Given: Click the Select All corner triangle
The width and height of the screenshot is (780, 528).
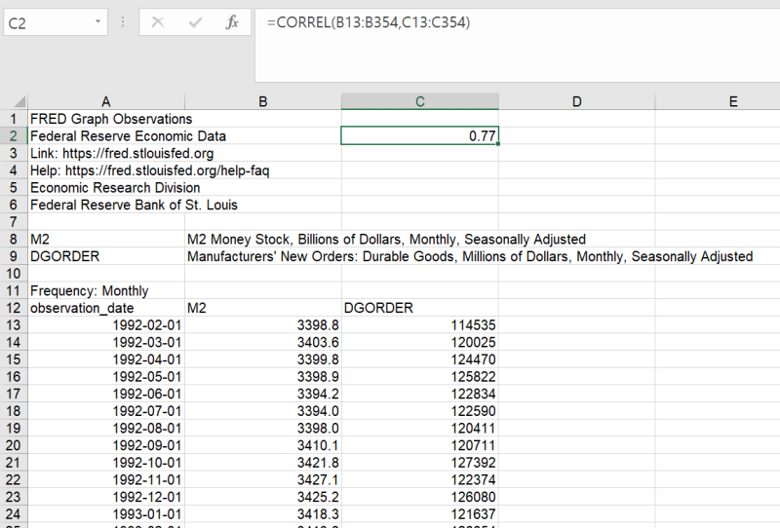Looking at the screenshot, I should click(x=19, y=102).
